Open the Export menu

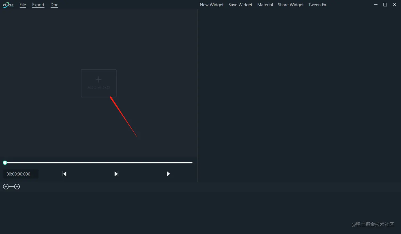38,5
